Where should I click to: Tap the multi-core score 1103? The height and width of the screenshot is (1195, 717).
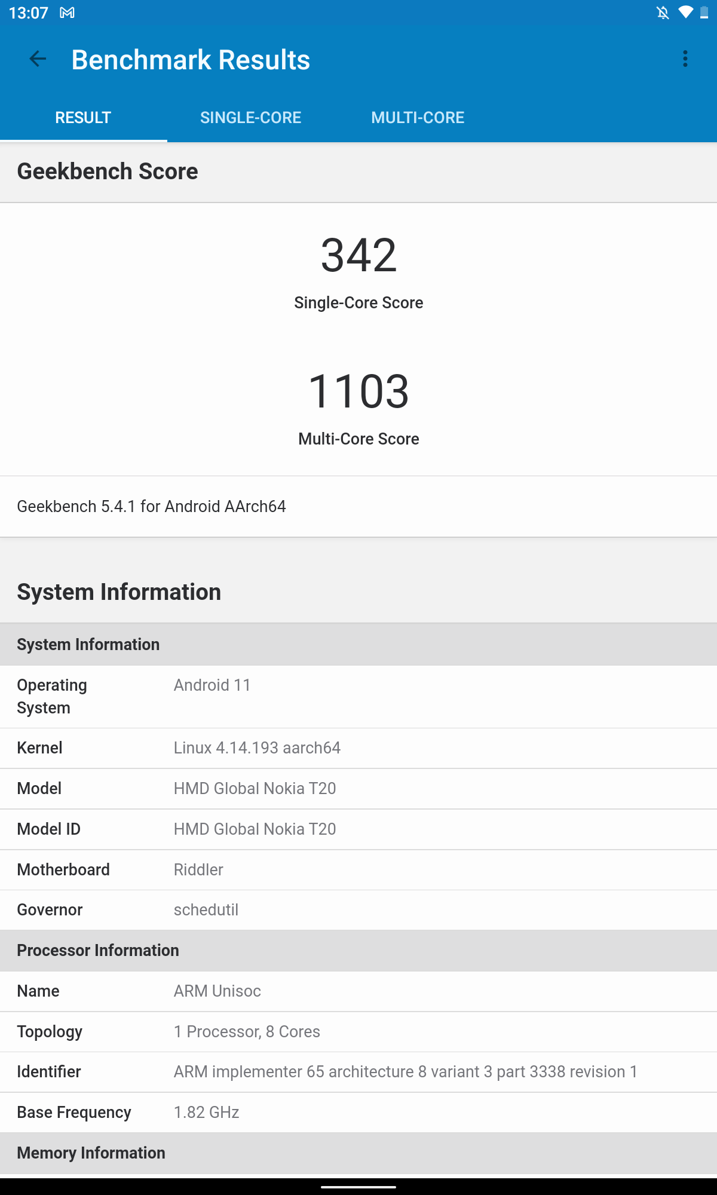pos(358,391)
